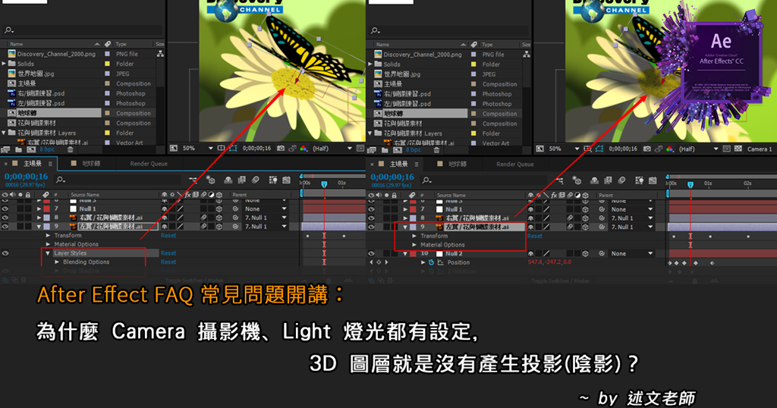Viewport: 777px width, 408px height.
Task: Click Reset beside Layer Styles in the left timeline
Action: coord(168,253)
